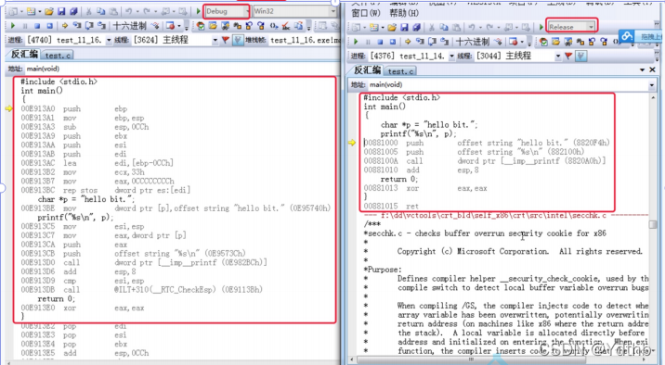Toggle 十六进制 hex display in Debug window
This screenshot has height=365, width=665.
point(130,26)
